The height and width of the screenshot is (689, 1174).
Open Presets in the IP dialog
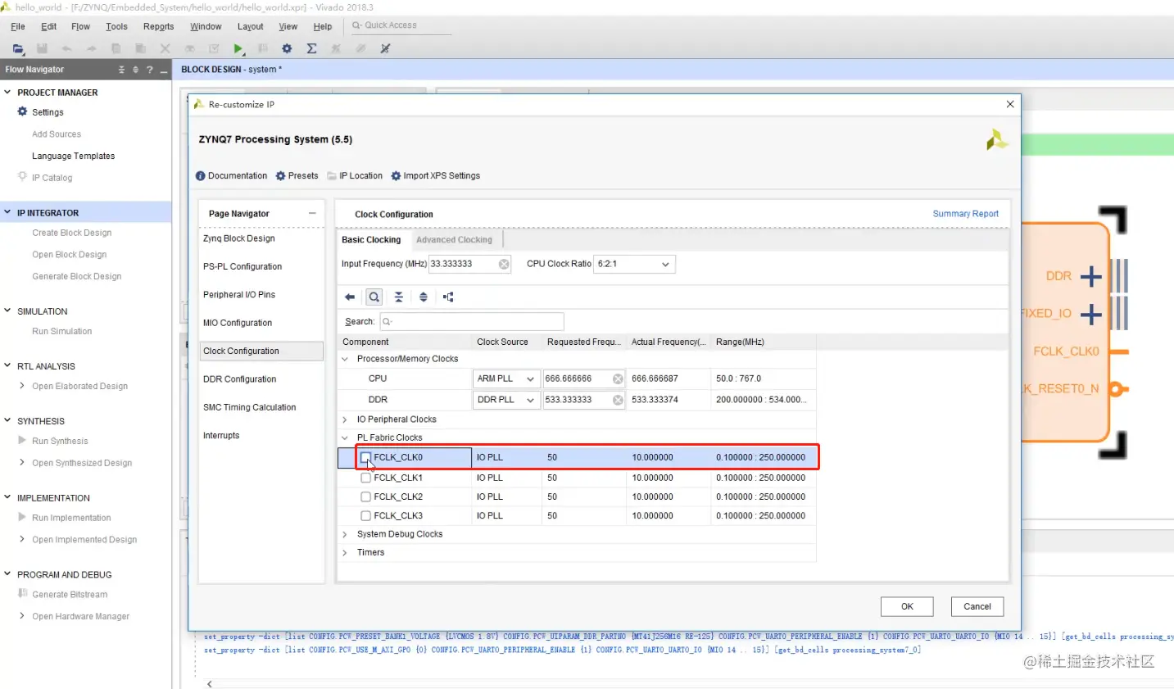pyautogui.click(x=297, y=176)
